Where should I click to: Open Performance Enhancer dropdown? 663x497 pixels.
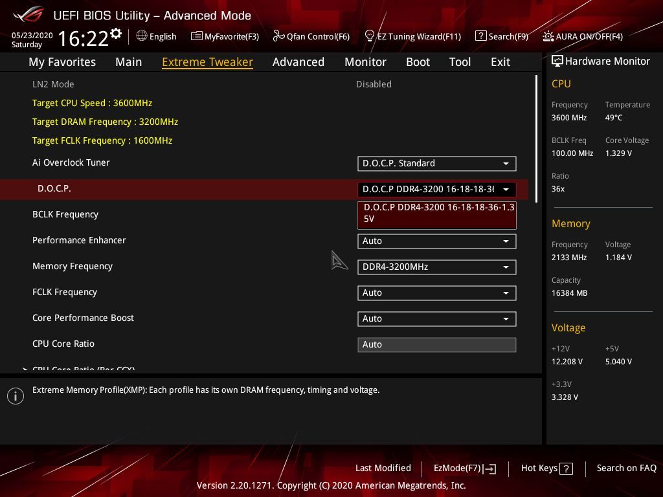coord(437,241)
